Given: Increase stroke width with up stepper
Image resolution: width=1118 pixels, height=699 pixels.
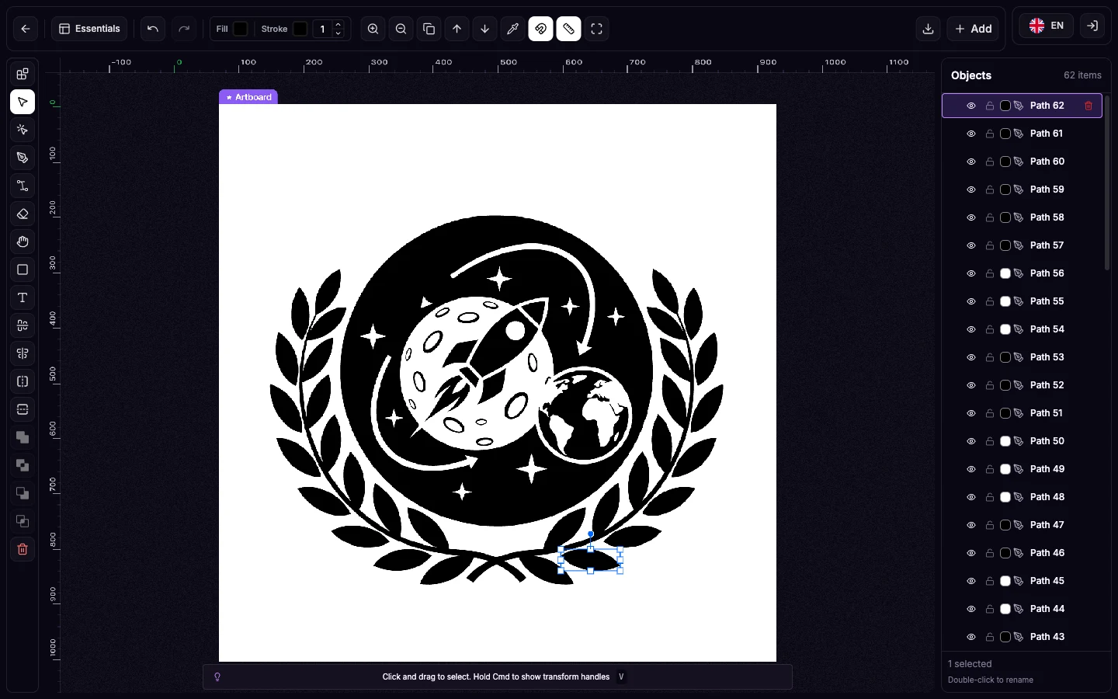Looking at the screenshot, I should click(339, 25).
